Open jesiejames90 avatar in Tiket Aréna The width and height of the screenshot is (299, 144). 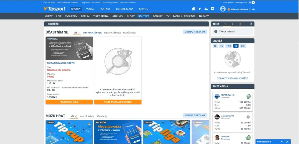(x=217, y=117)
